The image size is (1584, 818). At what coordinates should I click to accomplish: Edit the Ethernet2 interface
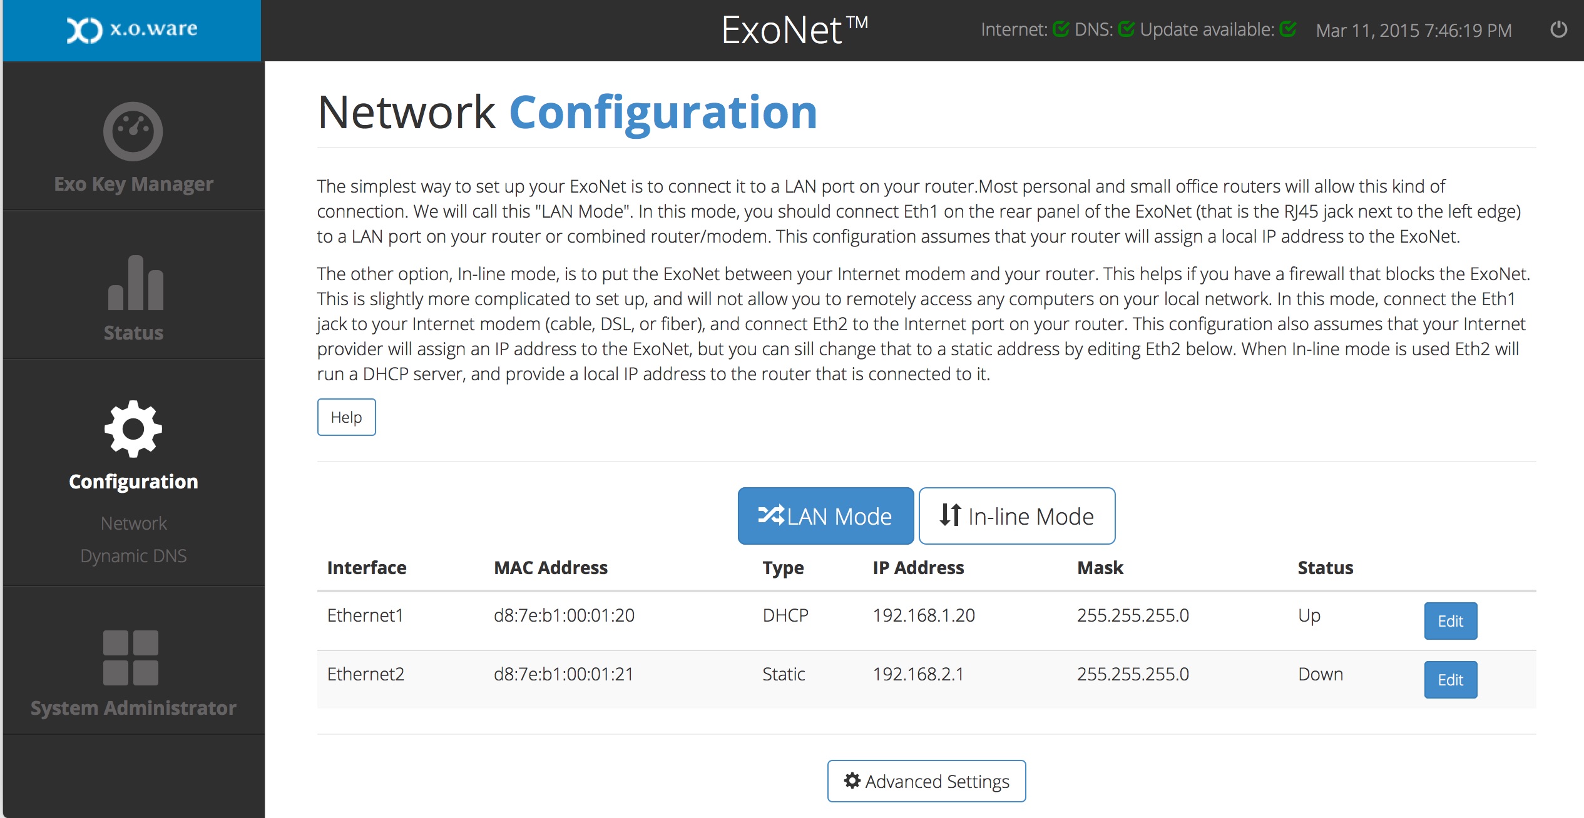(x=1450, y=679)
